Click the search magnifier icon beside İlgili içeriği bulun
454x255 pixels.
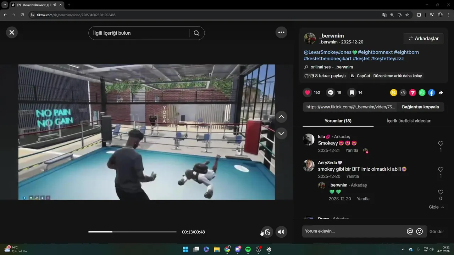point(196,33)
